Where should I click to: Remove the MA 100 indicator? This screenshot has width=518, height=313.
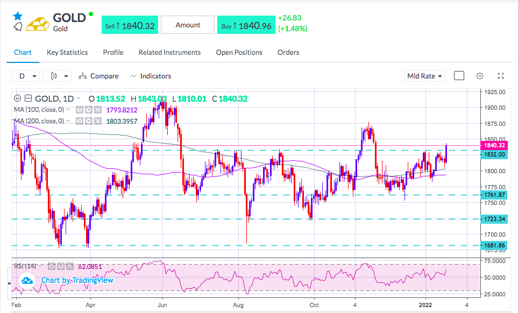98,110
